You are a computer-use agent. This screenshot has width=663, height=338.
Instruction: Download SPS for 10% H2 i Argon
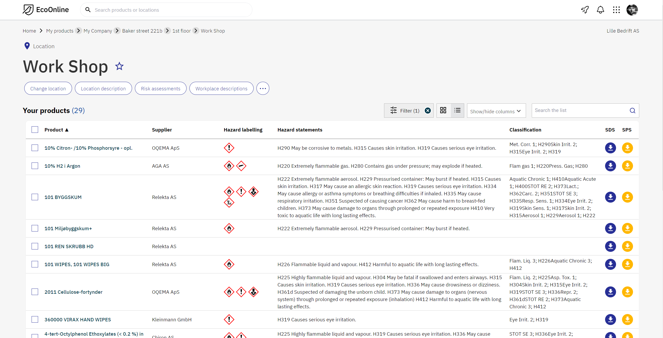click(x=627, y=166)
